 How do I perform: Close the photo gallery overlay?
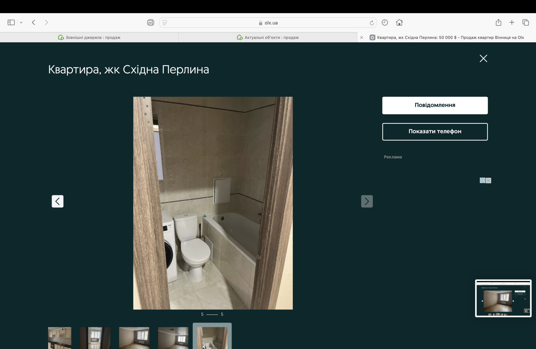pyautogui.click(x=483, y=58)
